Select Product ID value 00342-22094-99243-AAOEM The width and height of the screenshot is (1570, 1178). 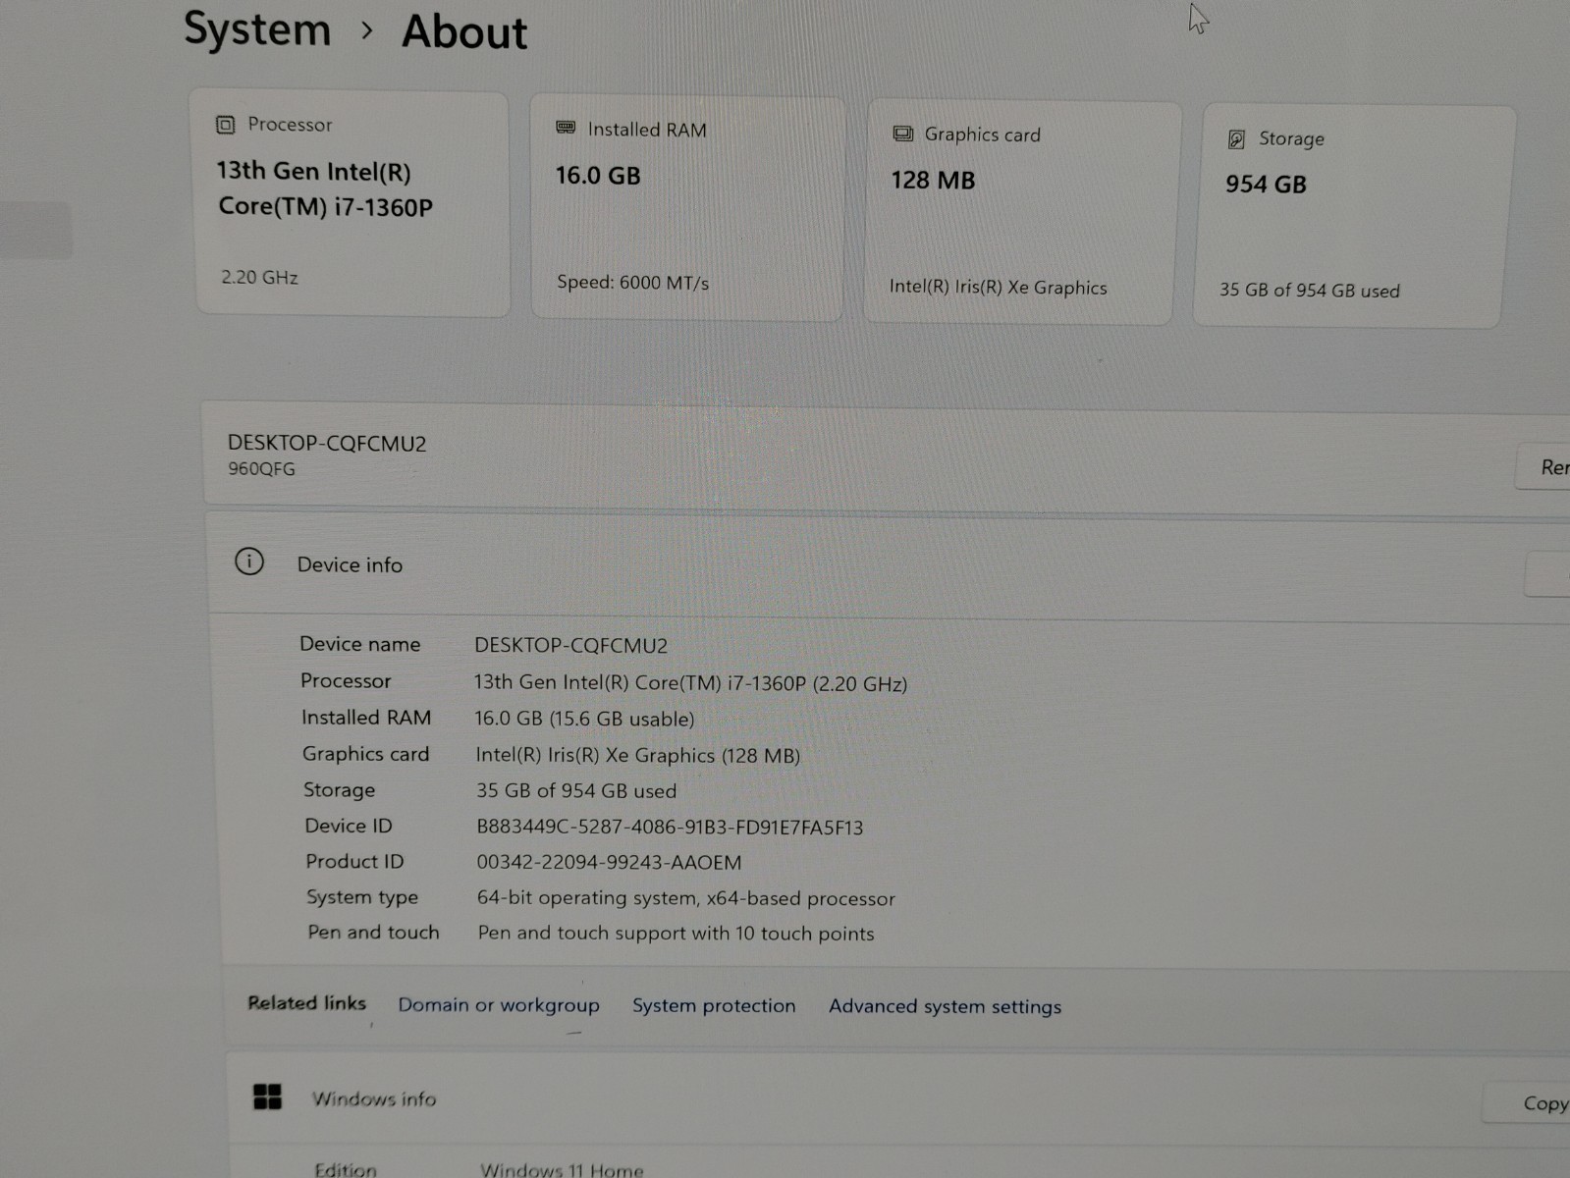click(x=609, y=862)
